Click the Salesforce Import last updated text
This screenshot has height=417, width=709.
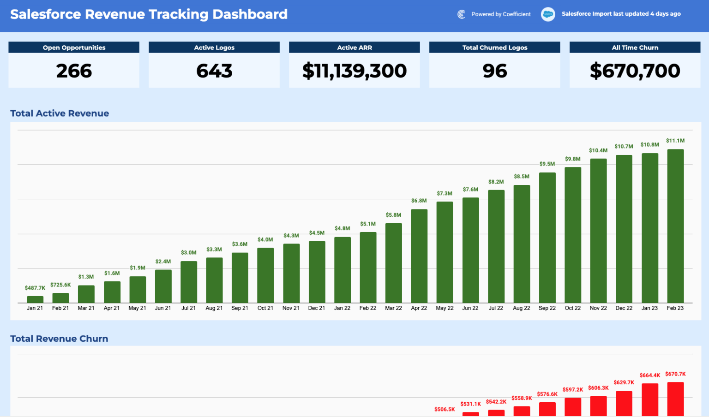[x=621, y=14]
